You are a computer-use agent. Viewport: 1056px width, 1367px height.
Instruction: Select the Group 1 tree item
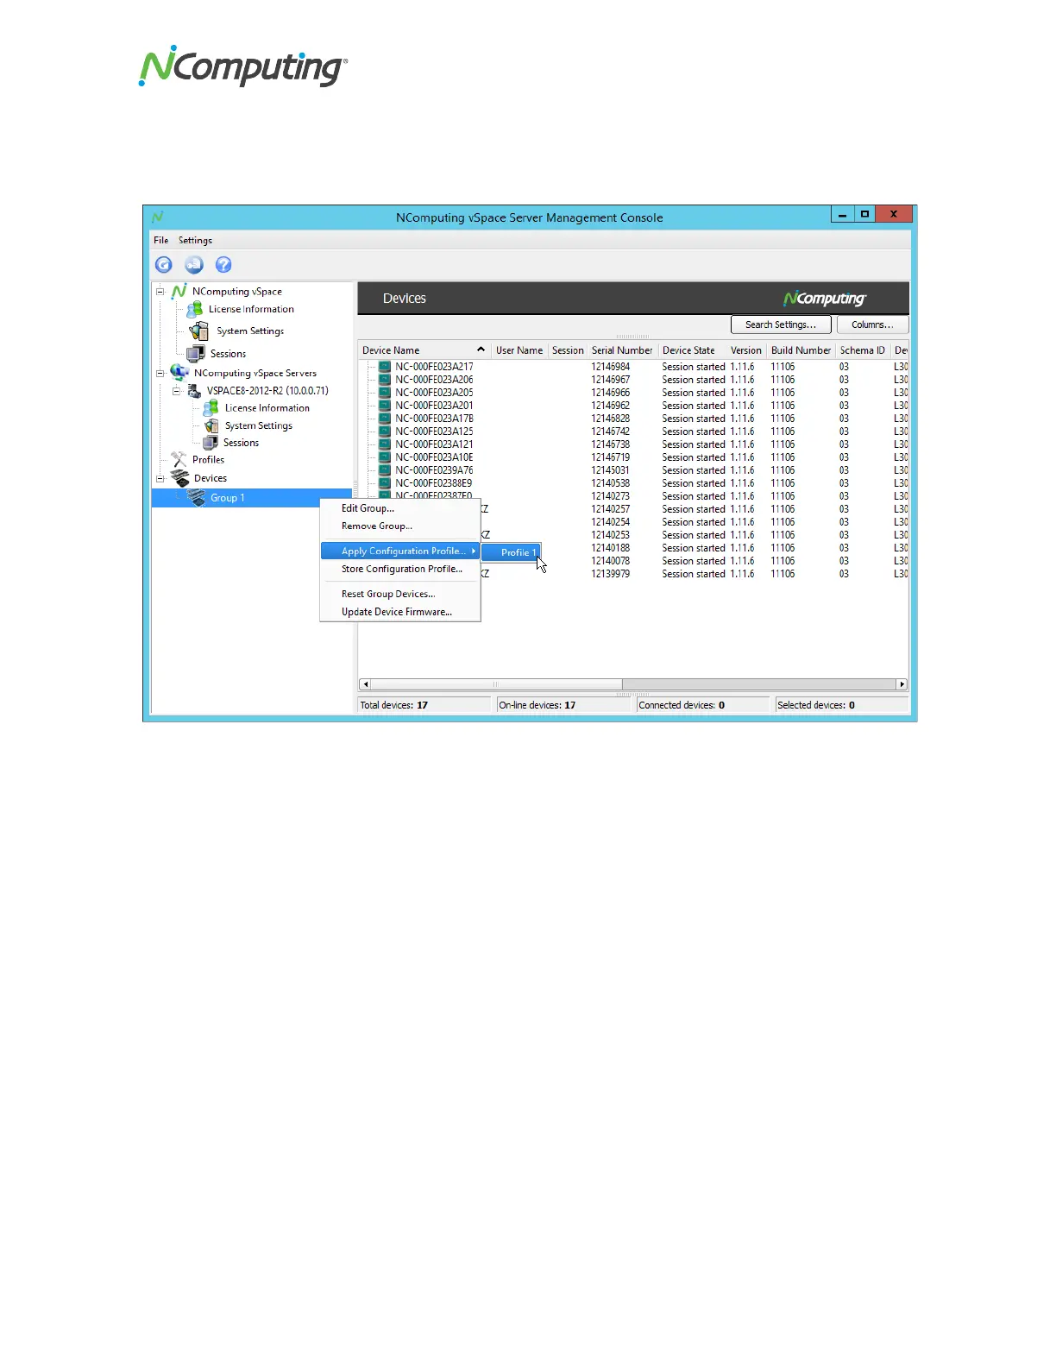point(228,498)
